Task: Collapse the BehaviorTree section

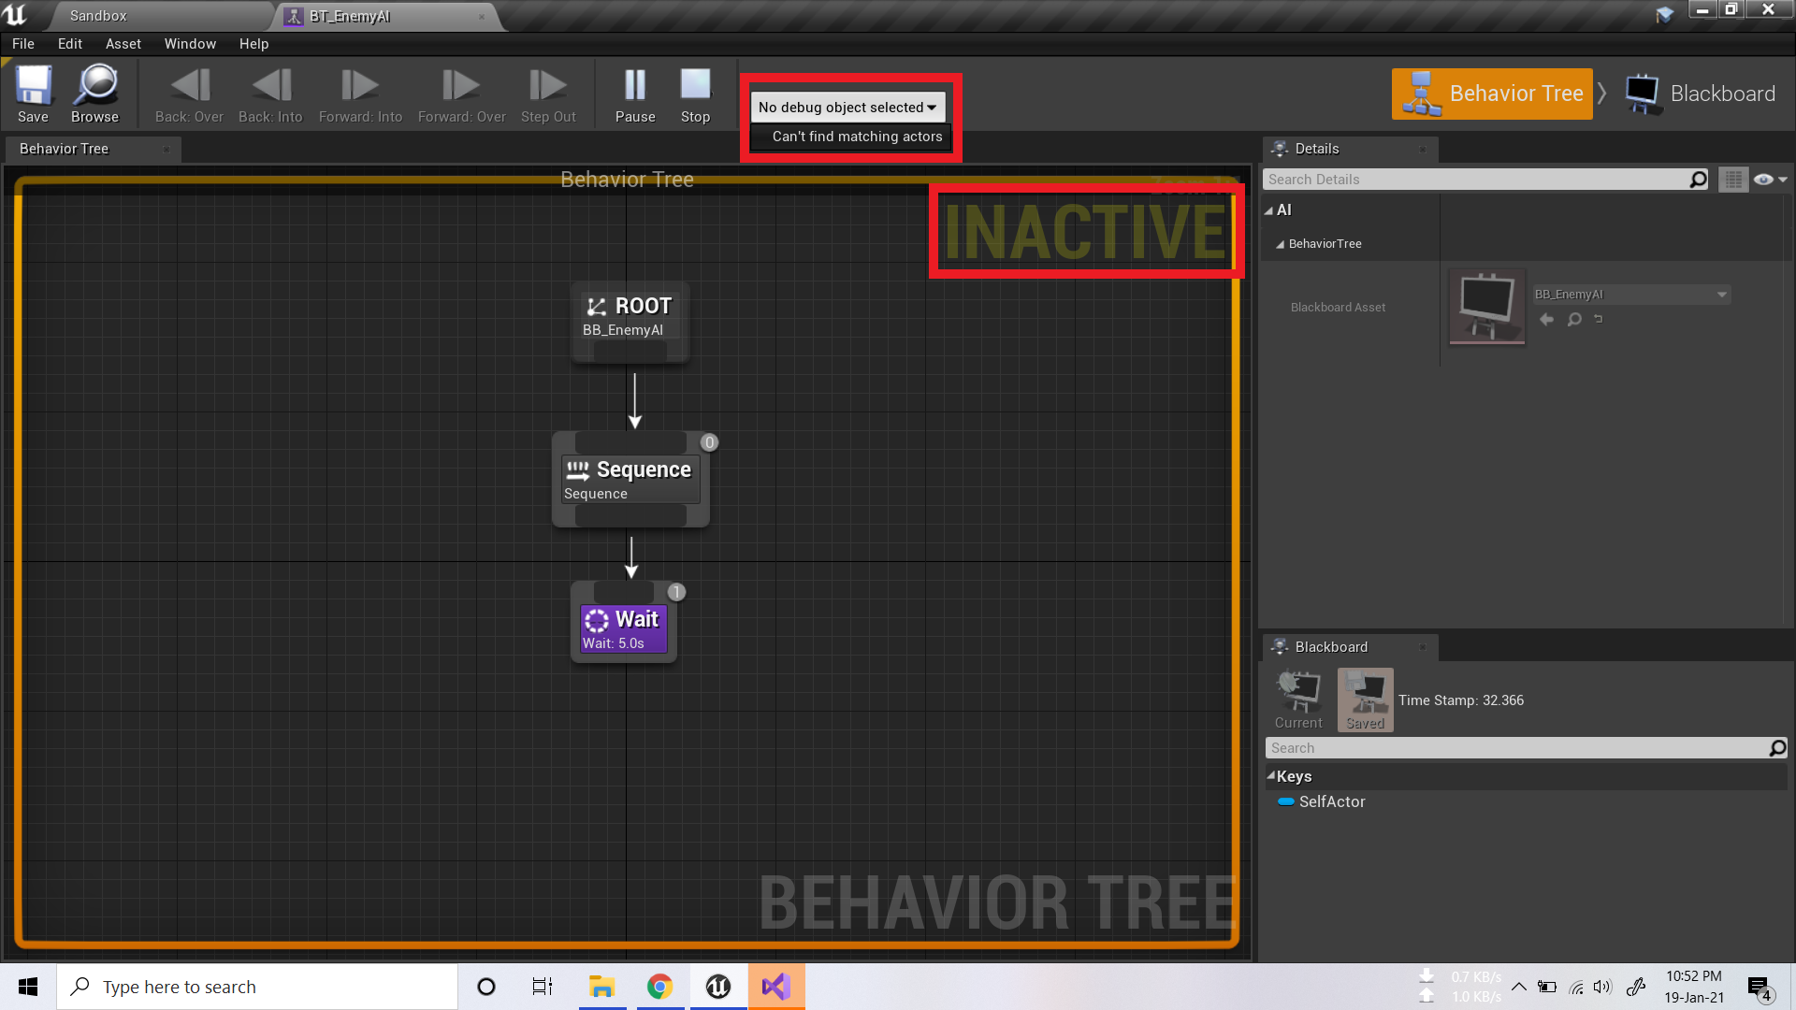Action: click(x=1280, y=244)
